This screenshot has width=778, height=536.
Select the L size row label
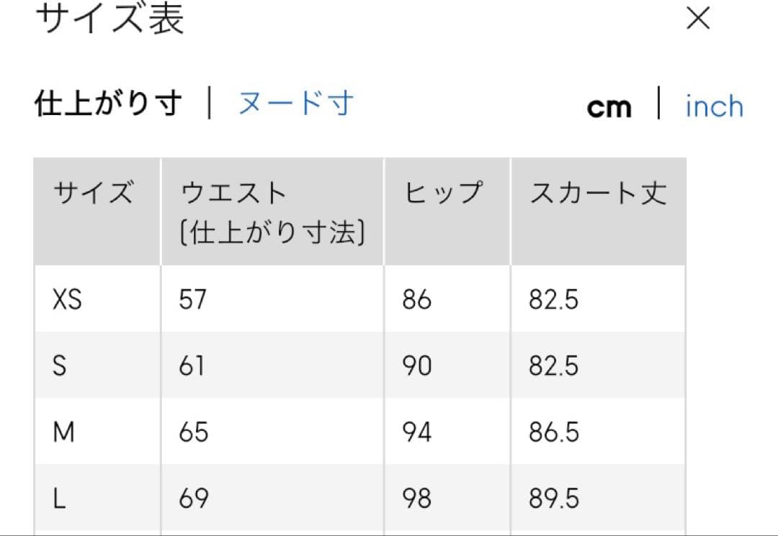[x=60, y=499]
